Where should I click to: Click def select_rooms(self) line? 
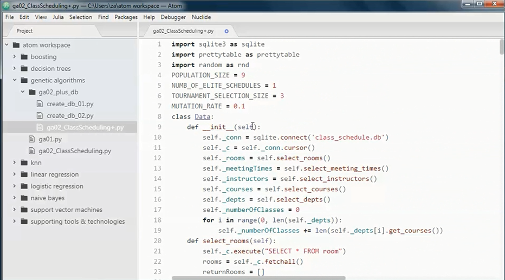(x=231, y=241)
